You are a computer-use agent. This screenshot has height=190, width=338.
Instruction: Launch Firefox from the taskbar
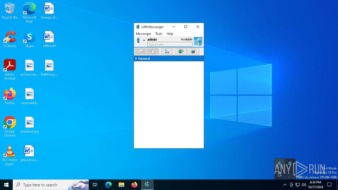tap(134, 185)
